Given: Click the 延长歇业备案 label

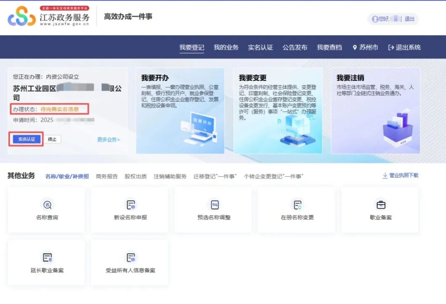Looking at the screenshot, I should click(47, 271).
